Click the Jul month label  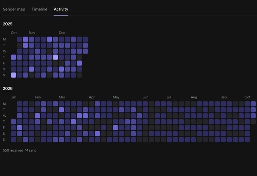pyautogui.click(x=169, y=97)
